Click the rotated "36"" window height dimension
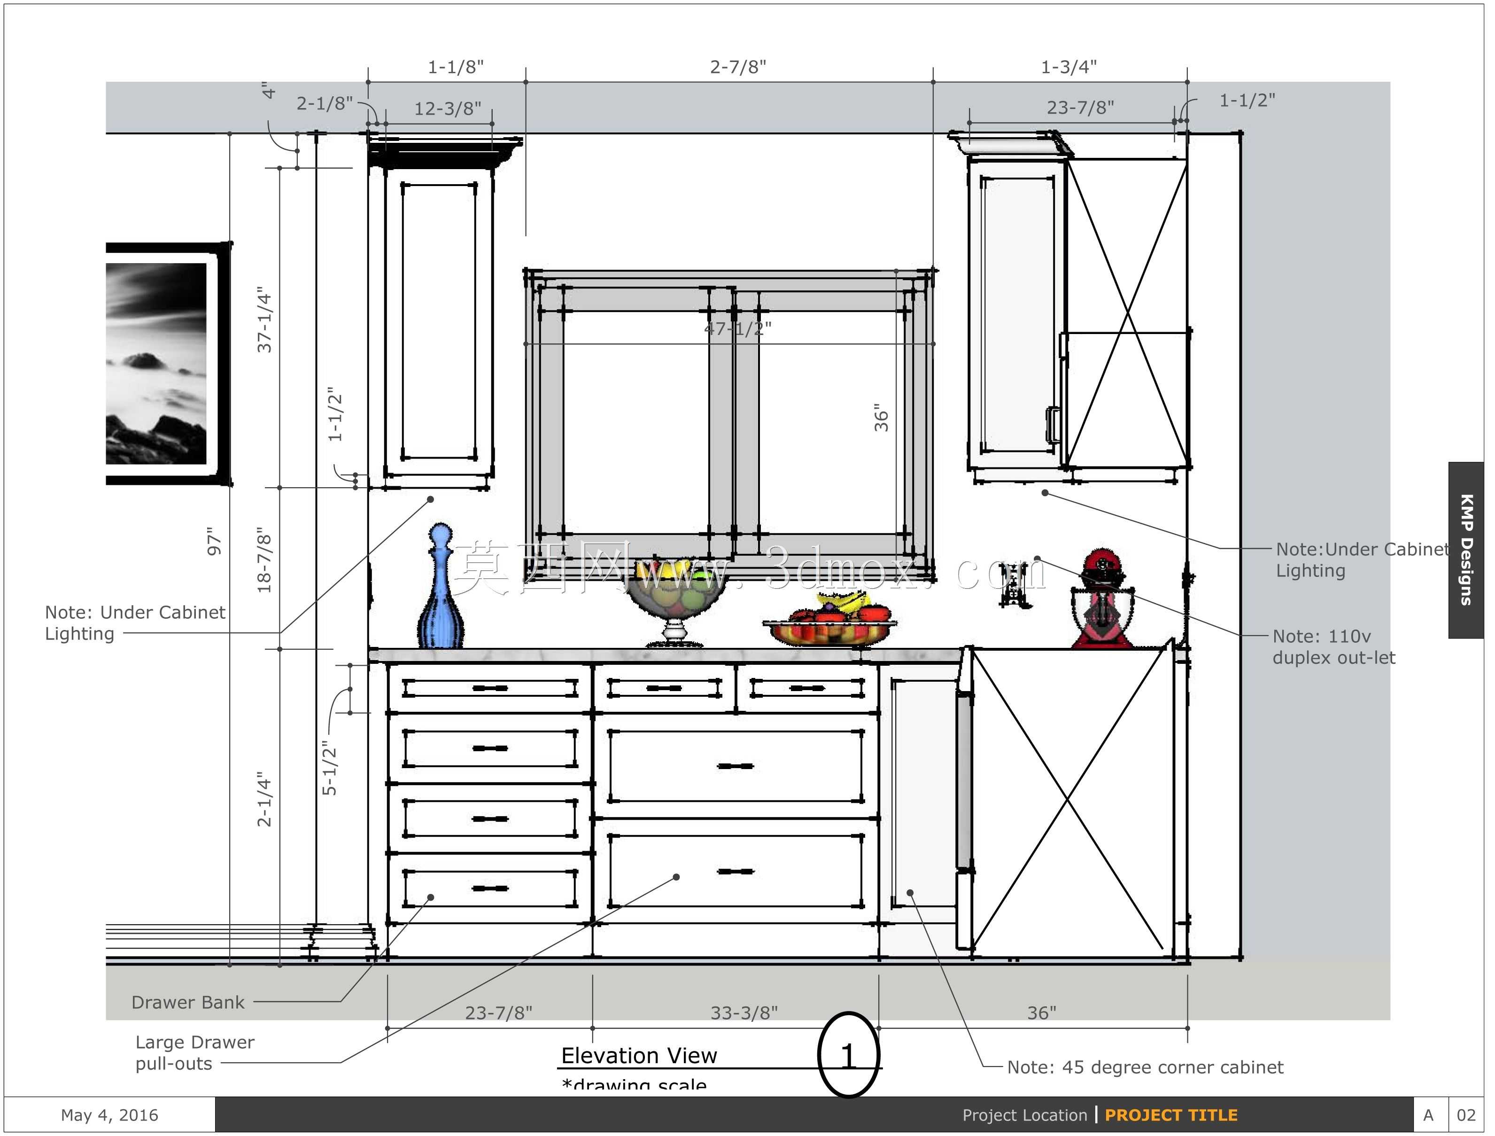This screenshot has width=1495, height=1136. 881,419
